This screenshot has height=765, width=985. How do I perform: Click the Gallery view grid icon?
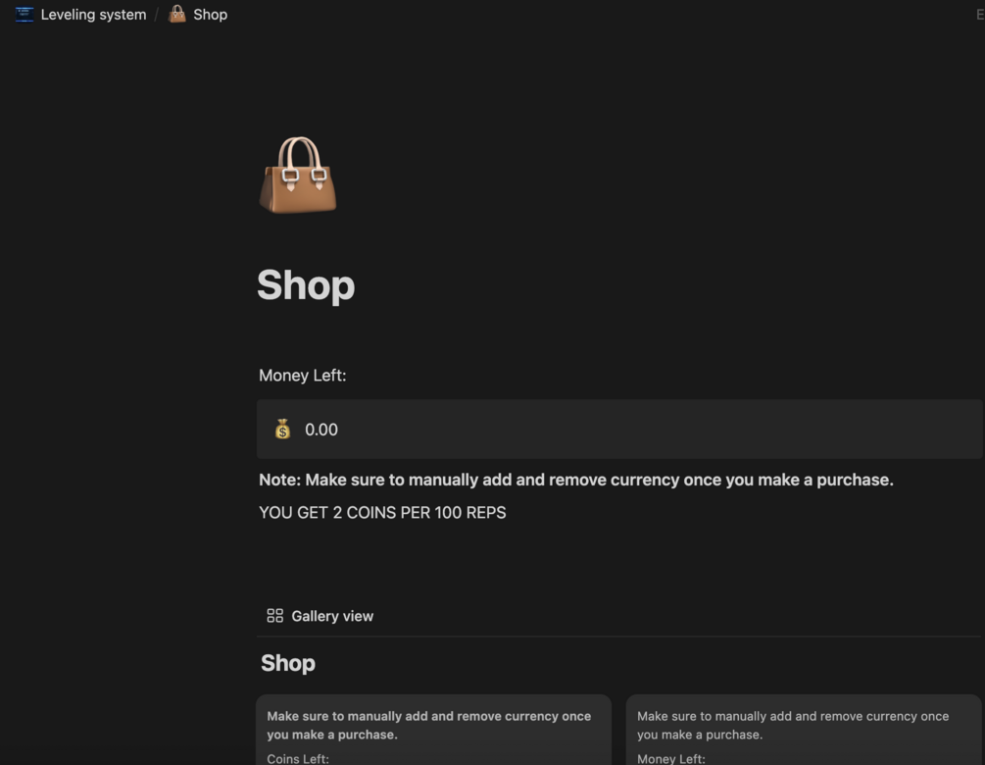(x=275, y=616)
